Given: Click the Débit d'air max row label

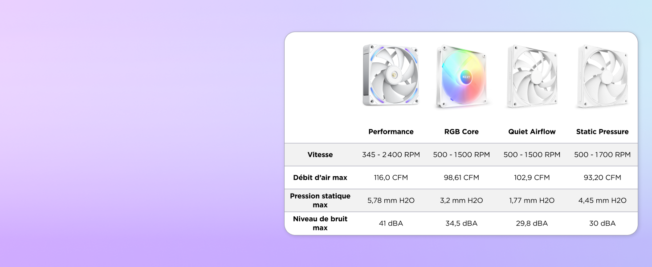Looking at the screenshot, I should pos(320,178).
